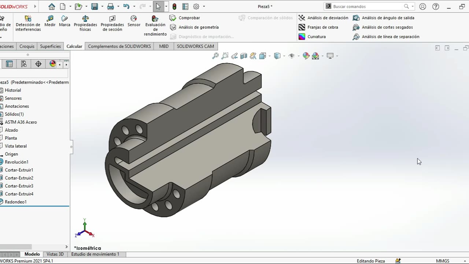Zoom to fit in the view toolbar
The width and height of the screenshot is (469, 264).
click(x=215, y=56)
